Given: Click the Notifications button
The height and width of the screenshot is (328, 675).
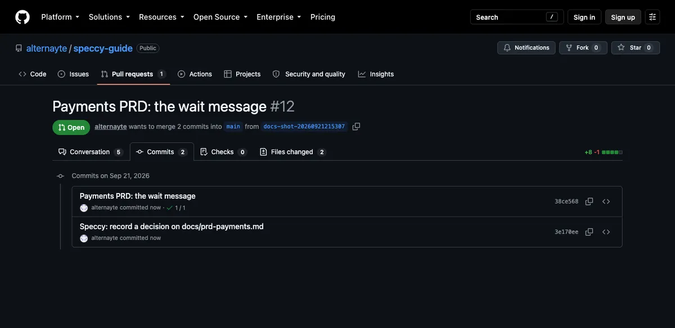Looking at the screenshot, I should [x=526, y=48].
